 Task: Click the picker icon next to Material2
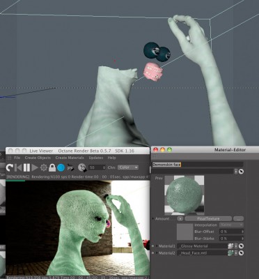(241, 253)
